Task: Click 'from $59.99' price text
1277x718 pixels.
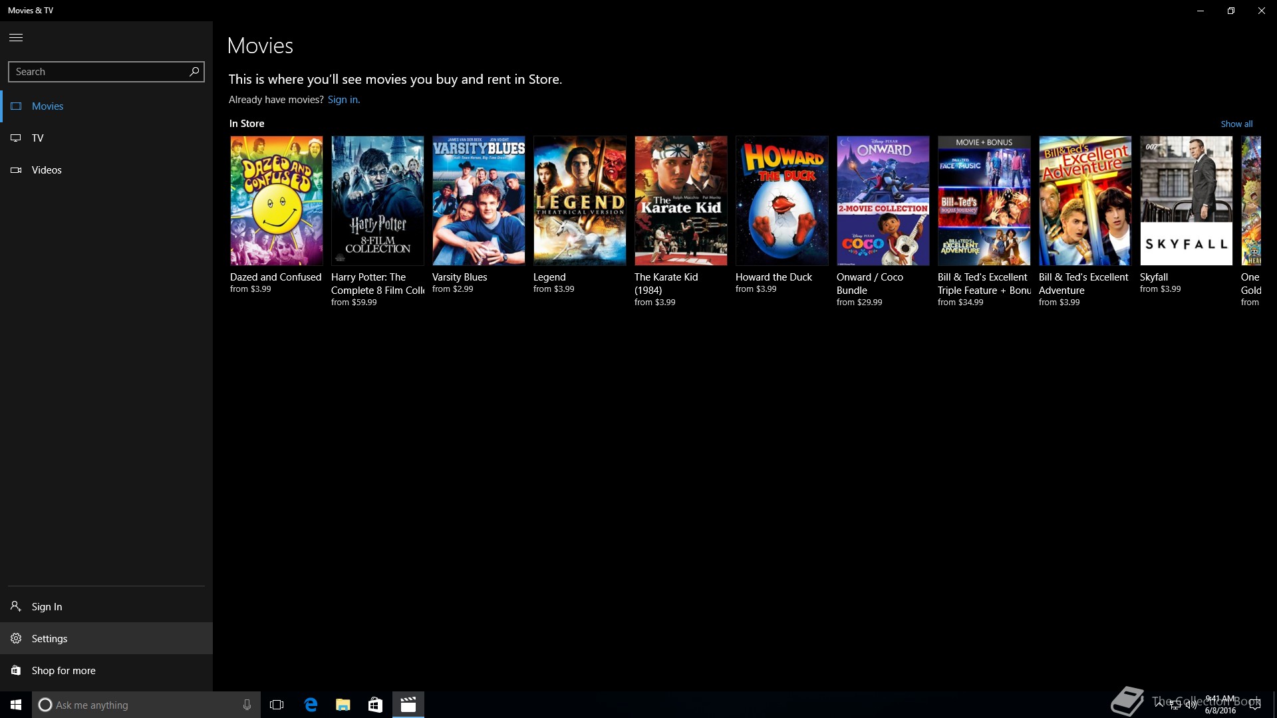Action: click(x=354, y=302)
